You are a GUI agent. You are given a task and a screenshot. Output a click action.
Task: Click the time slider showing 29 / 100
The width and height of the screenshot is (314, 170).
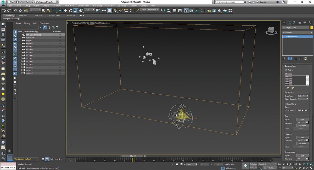pos(133,156)
